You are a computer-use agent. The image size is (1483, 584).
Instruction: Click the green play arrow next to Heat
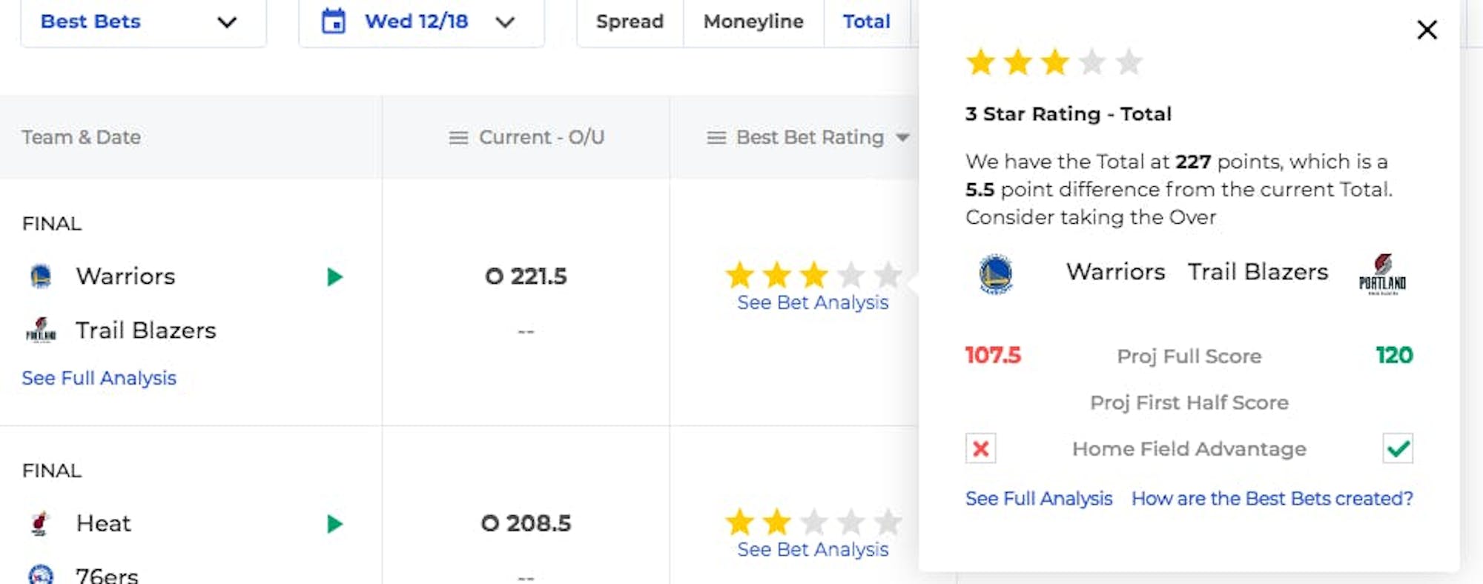click(334, 525)
